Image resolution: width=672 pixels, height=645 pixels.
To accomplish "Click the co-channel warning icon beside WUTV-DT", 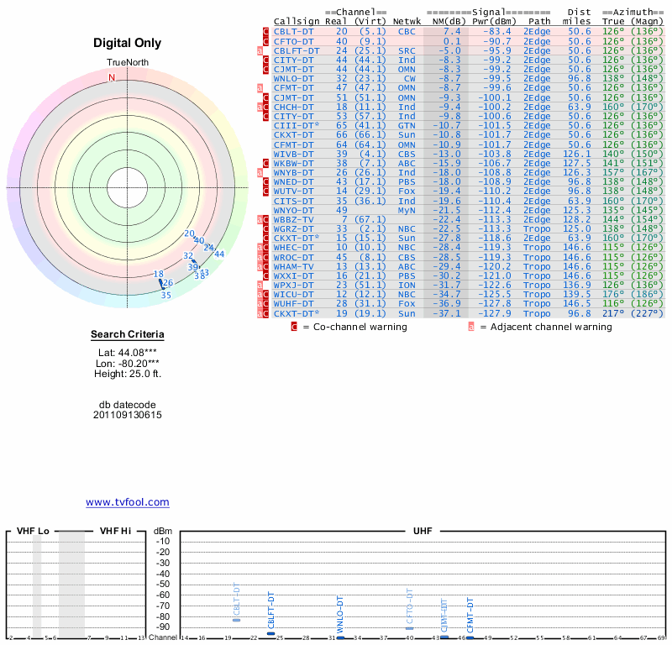I will [x=267, y=192].
